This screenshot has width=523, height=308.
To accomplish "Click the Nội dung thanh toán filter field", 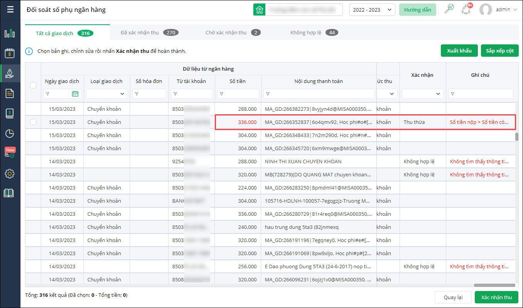I will tap(319, 94).
